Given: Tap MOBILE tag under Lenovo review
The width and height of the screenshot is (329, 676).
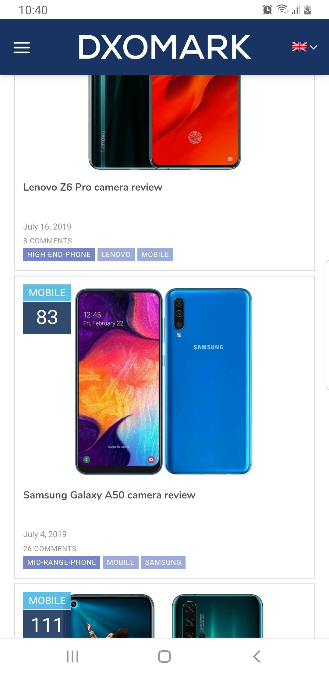Looking at the screenshot, I should coord(155,255).
